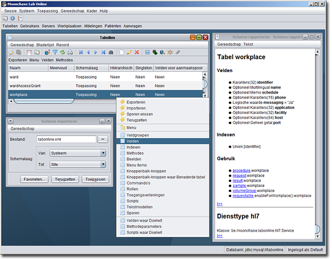
Task: Click the Toepassen button
Action: 95,179
